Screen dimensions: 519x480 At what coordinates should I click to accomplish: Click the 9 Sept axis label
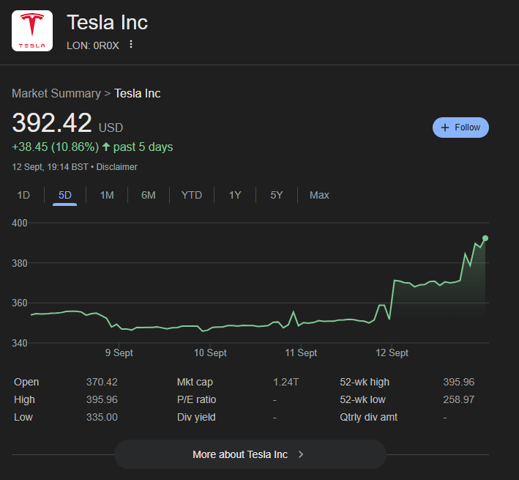(x=119, y=352)
